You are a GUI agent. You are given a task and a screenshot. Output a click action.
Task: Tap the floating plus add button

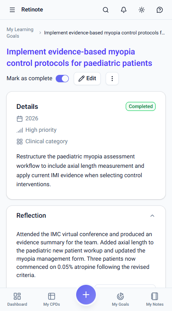(86, 295)
